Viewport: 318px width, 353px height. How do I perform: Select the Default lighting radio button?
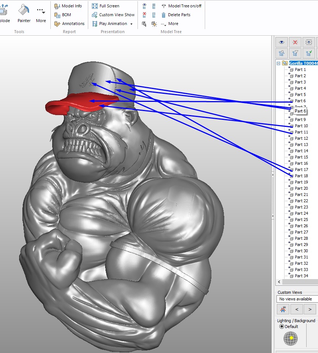coord(282,327)
